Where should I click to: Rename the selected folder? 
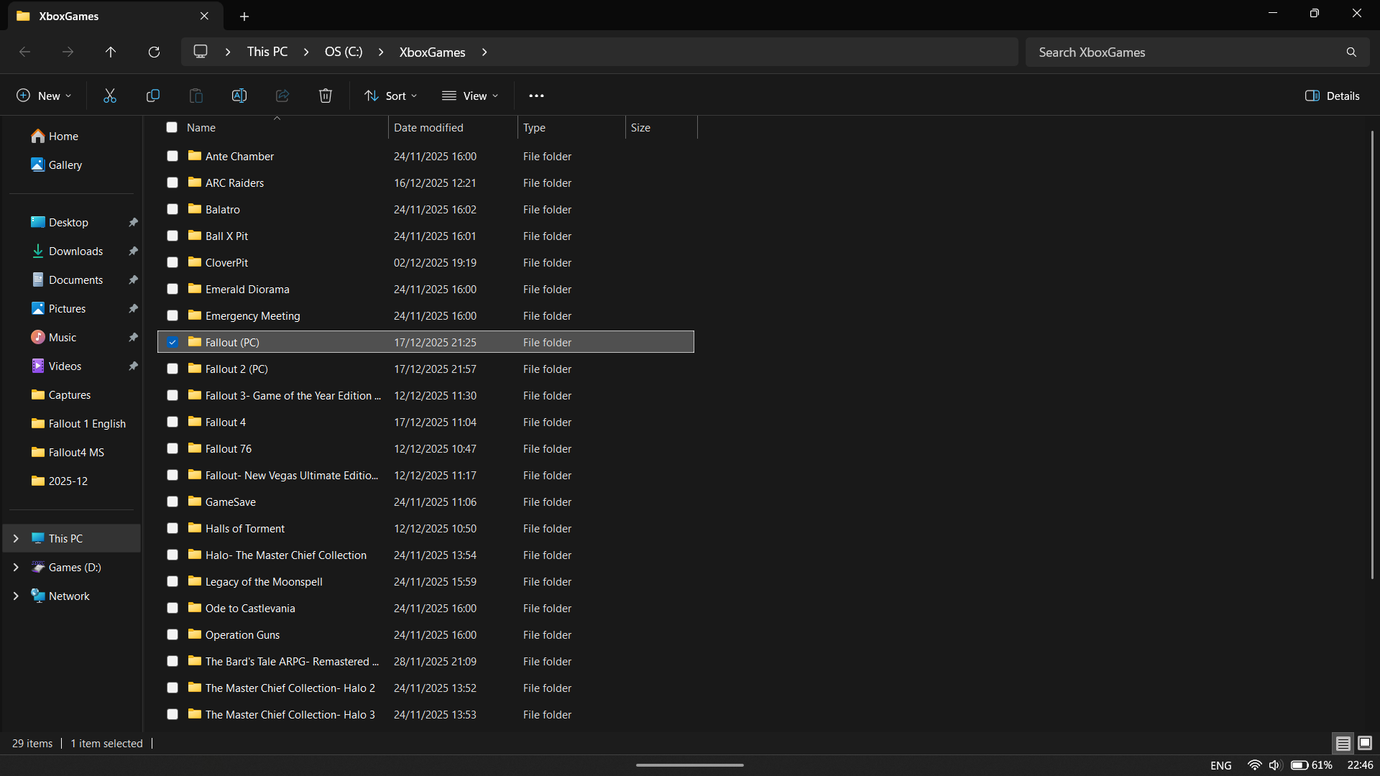(239, 95)
